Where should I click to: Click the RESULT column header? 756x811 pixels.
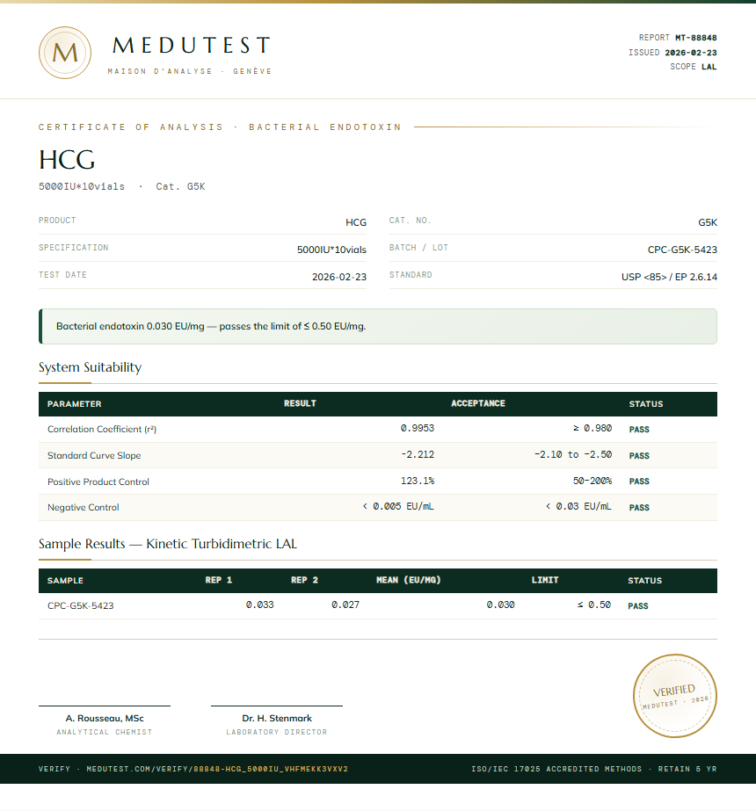pos(300,403)
